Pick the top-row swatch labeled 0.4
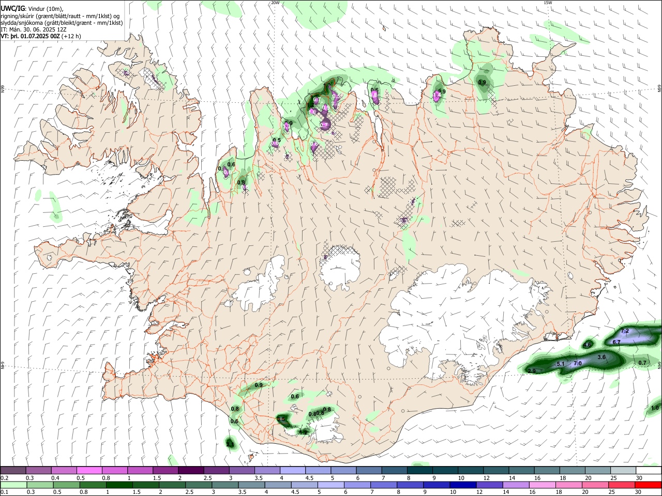 click(x=64, y=471)
